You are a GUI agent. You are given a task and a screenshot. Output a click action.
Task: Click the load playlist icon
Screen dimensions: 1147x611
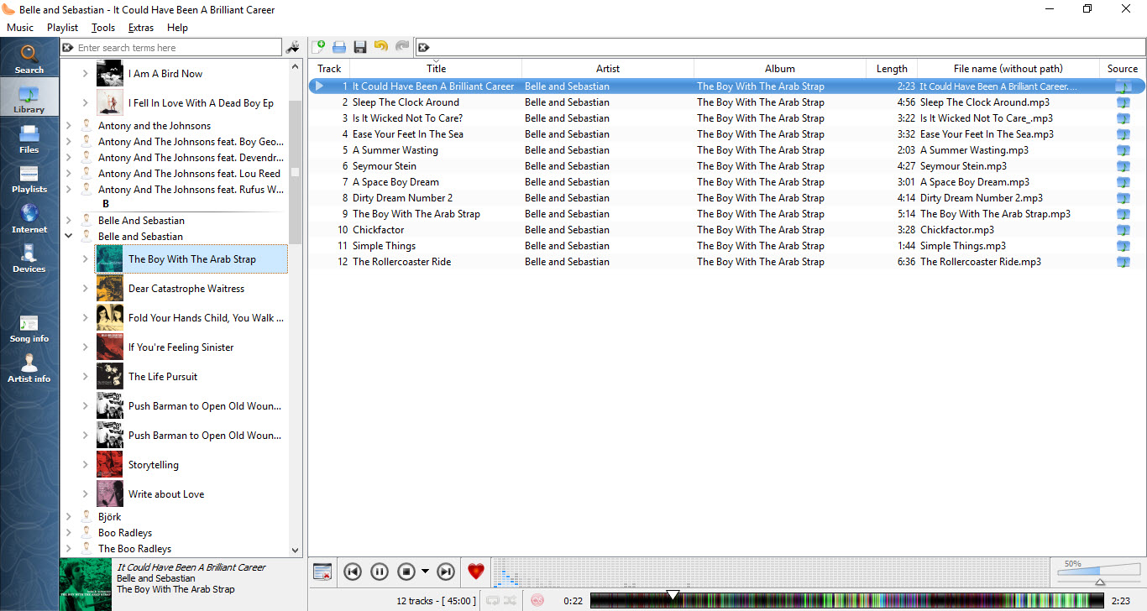pos(339,47)
